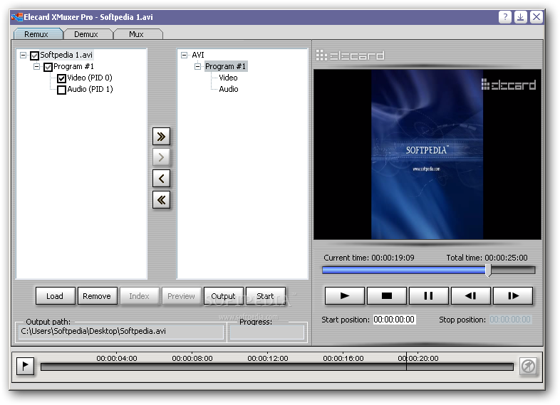Click the Remove button
This screenshot has width=560, height=405.
click(x=97, y=296)
